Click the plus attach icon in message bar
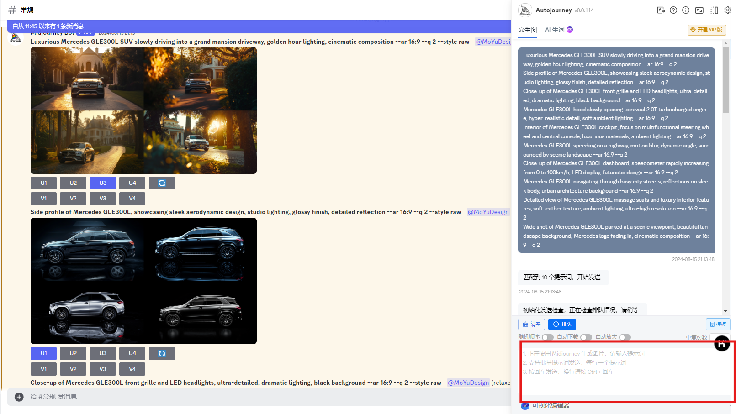The image size is (736, 414). (19, 397)
